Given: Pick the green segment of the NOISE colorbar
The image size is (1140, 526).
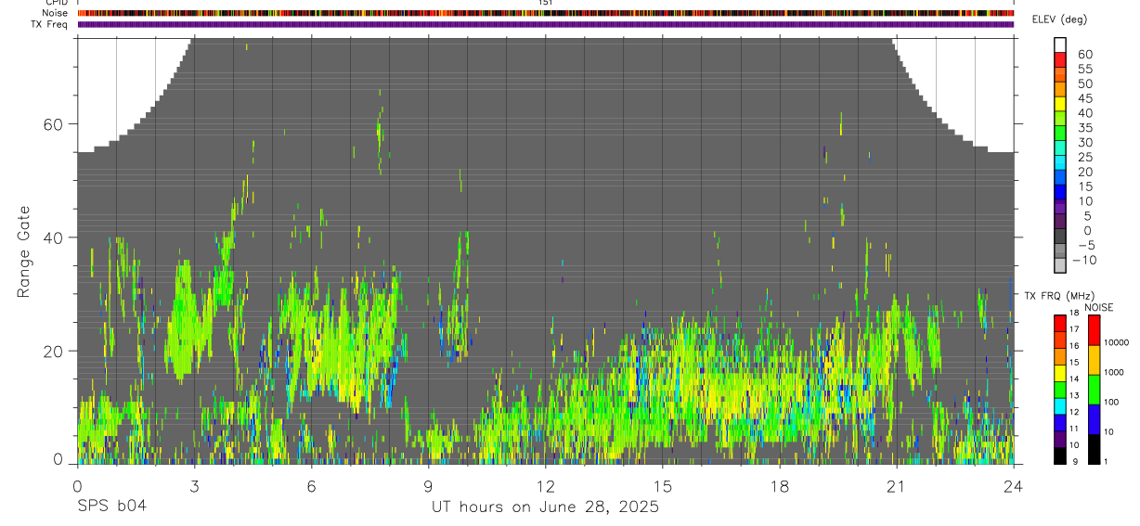Looking at the screenshot, I should pyautogui.click(x=1094, y=390).
